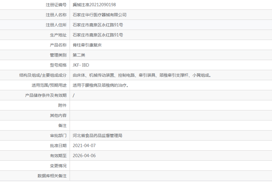This screenshot has width=272, height=182.
Task: Select the 适用范围/预期用途 label
Action: click(x=49, y=86)
